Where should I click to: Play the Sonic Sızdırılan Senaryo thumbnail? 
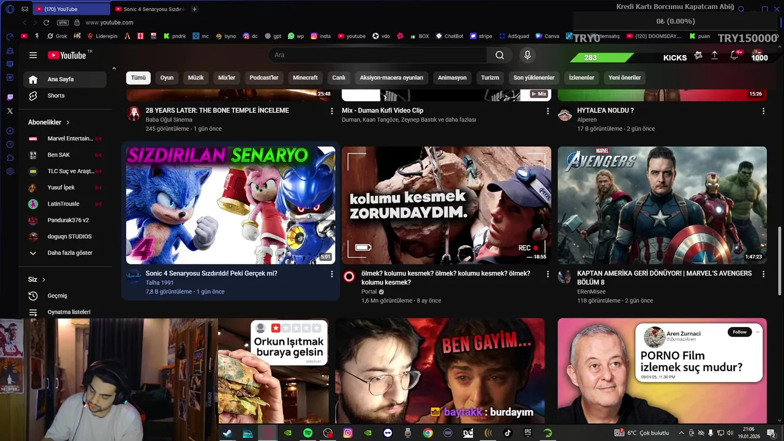(230, 205)
